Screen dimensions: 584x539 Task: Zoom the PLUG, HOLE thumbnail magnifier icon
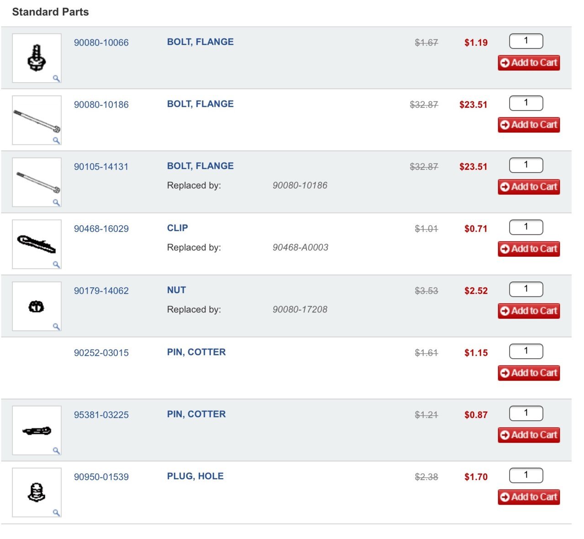tap(56, 513)
